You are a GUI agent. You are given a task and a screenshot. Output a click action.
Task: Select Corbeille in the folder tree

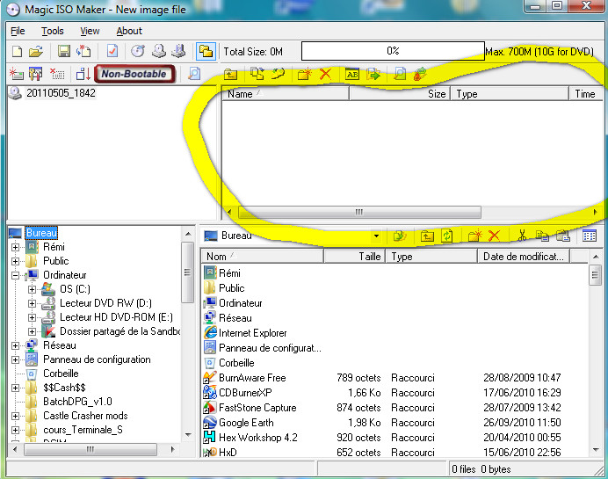(61, 374)
